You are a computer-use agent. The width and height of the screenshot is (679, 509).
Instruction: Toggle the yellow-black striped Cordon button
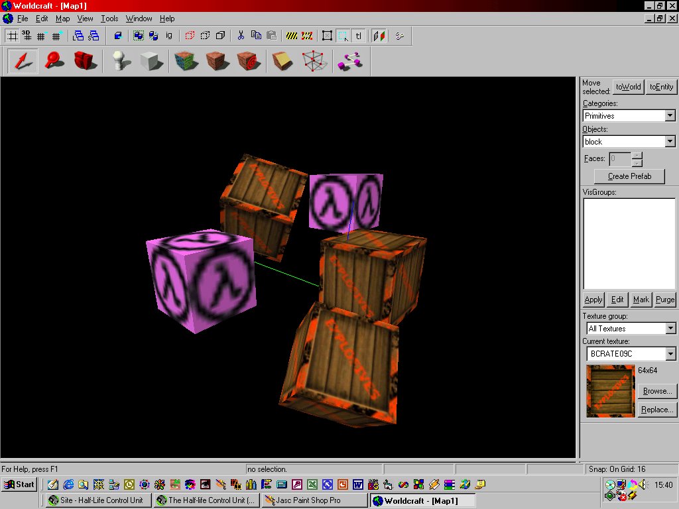tap(292, 36)
